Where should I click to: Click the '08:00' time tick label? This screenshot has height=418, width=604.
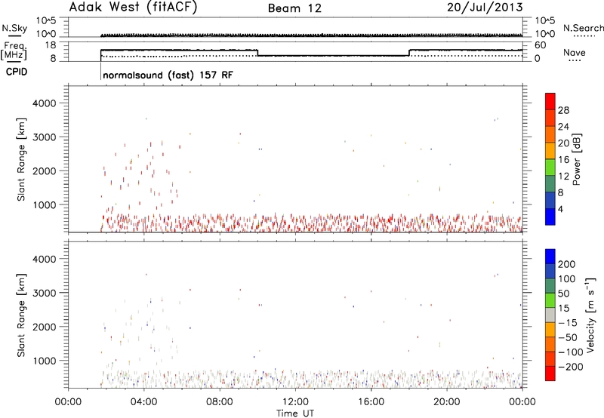point(220,401)
